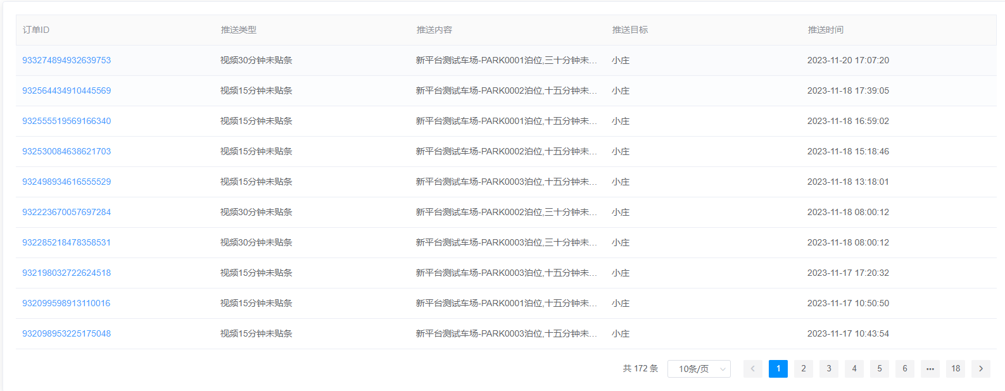The image size is (1005, 391).
Task: Switch to page 6
Action: pyautogui.click(x=904, y=369)
